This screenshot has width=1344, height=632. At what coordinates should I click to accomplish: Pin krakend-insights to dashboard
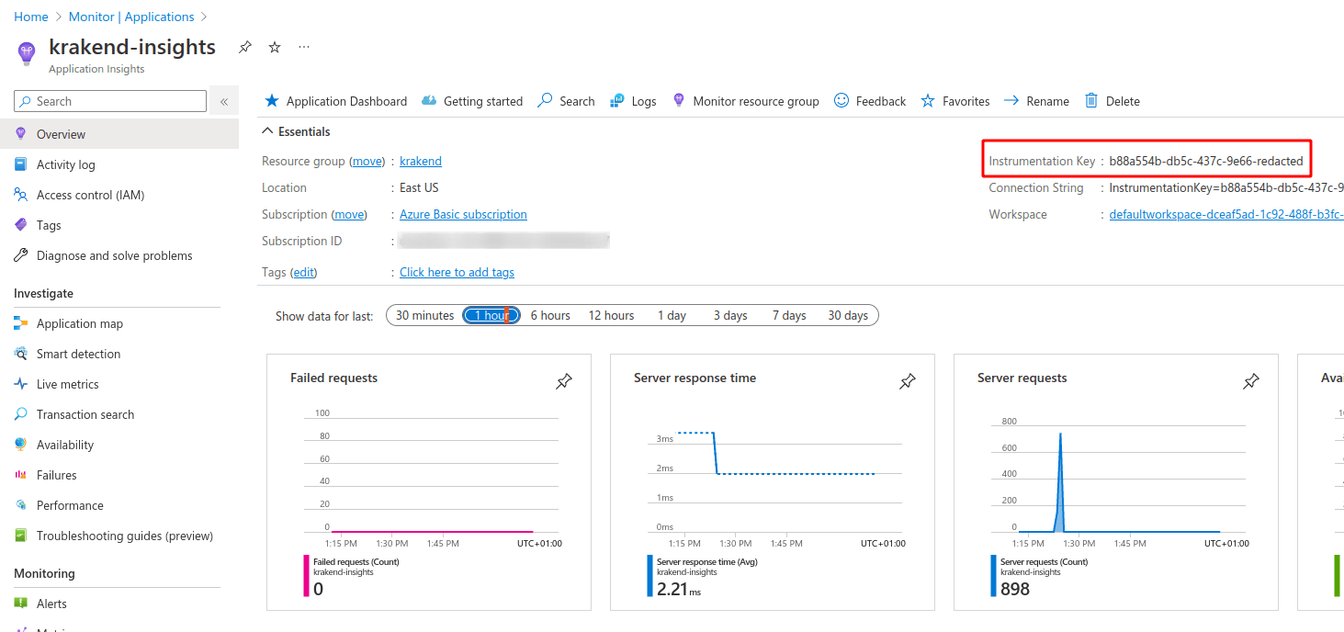pos(245,47)
